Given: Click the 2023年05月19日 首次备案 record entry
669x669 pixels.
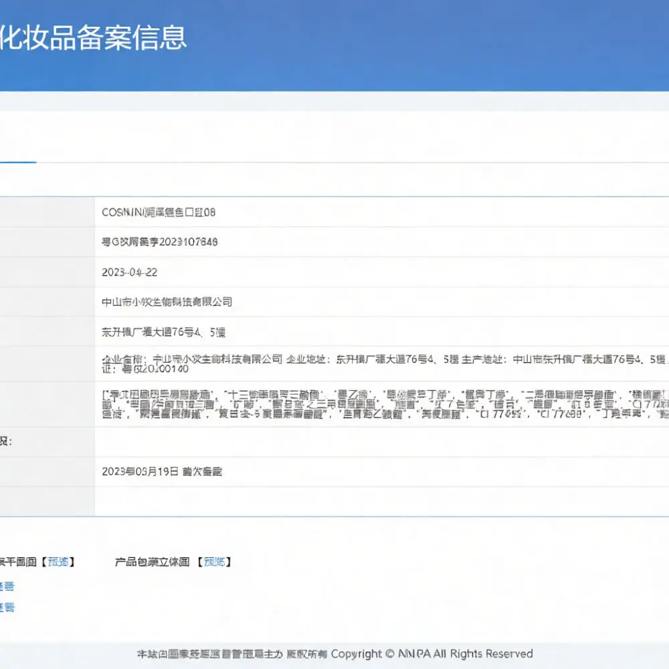Looking at the screenshot, I should tap(162, 472).
